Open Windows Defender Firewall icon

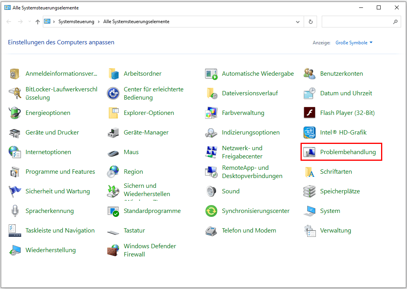click(x=113, y=250)
